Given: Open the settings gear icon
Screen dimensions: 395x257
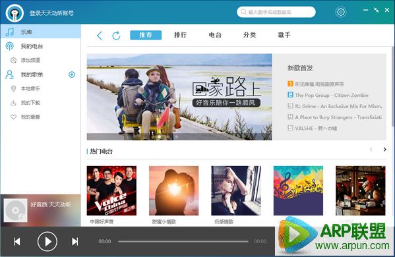Looking at the screenshot, I should click(x=340, y=12).
